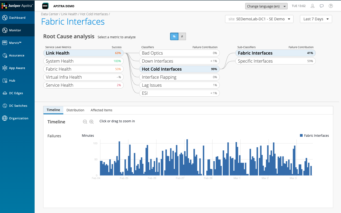Open the DC Switches page

pyautogui.click(x=17, y=105)
